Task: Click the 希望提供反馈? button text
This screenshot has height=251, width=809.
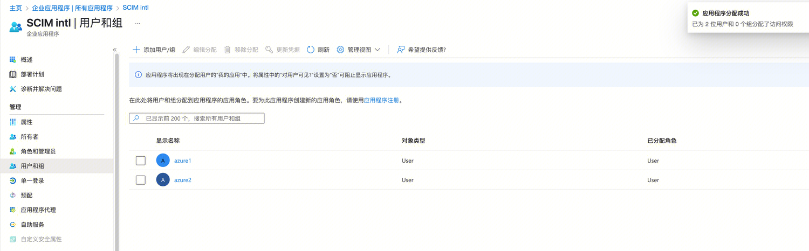Action: coord(427,50)
